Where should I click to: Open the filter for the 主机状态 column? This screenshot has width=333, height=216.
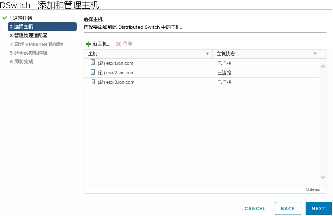tap(315, 54)
